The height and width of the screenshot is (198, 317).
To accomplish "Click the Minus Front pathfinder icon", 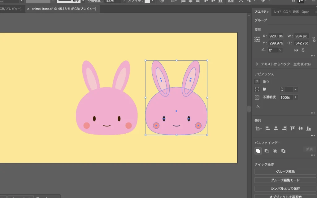I will click(x=267, y=151).
